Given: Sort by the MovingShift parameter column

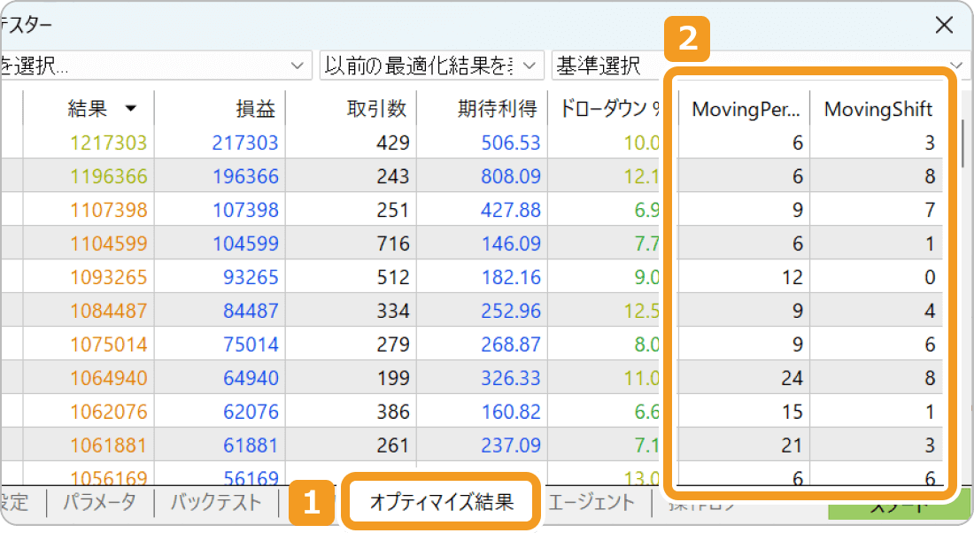Looking at the screenshot, I should (x=877, y=109).
